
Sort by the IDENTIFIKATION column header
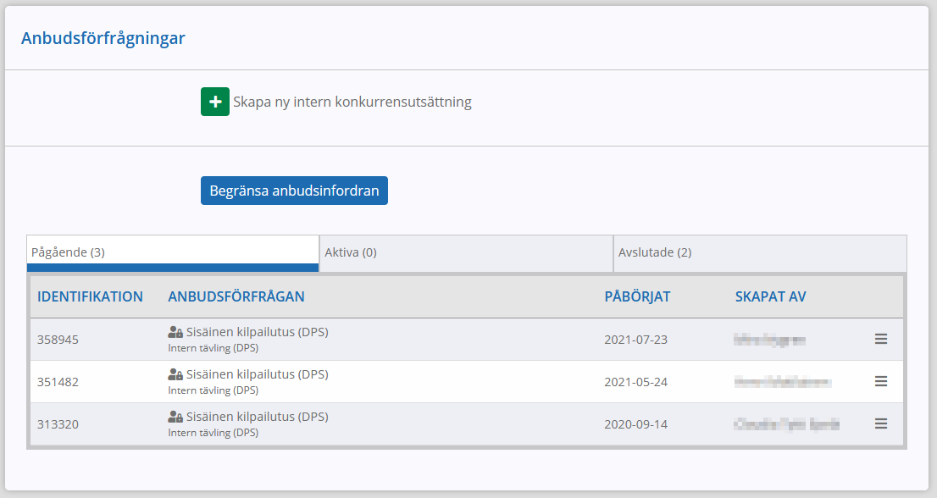click(90, 296)
